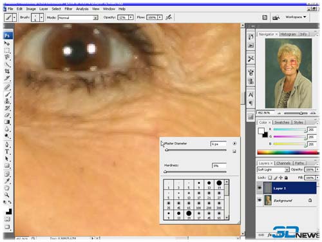The image size is (322, 242).
Task: Open the File menu
Action: [x=10, y=9]
